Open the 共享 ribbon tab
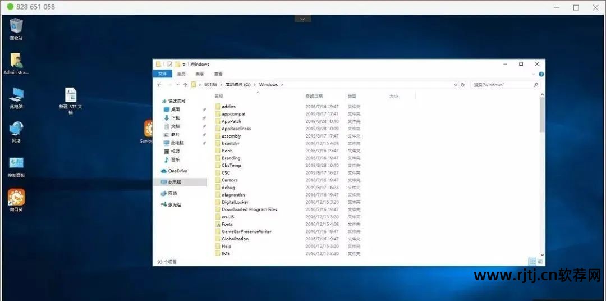Viewport: 606px width, 301px height. (200, 74)
